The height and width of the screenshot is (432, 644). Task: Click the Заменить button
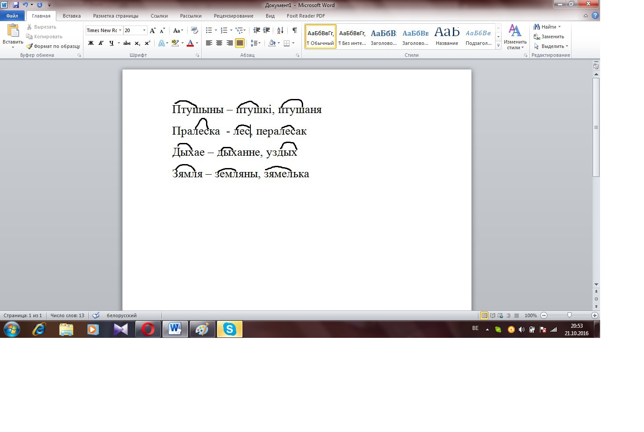click(549, 37)
